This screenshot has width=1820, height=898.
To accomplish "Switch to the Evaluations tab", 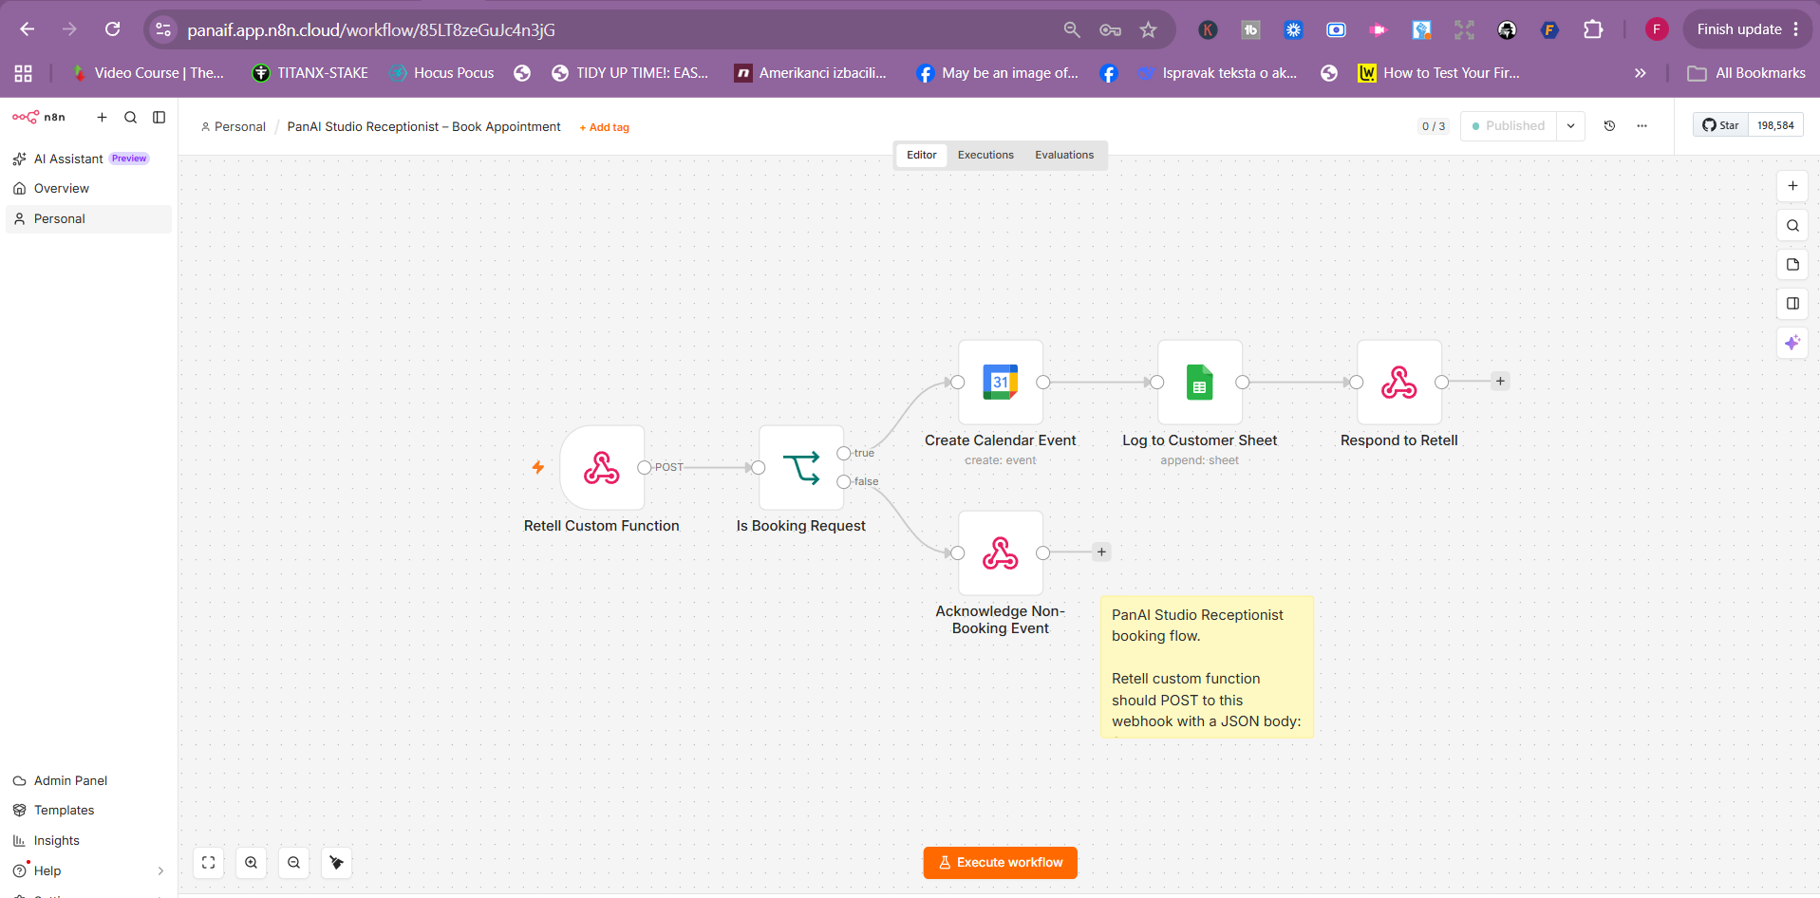I will click(1064, 155).
